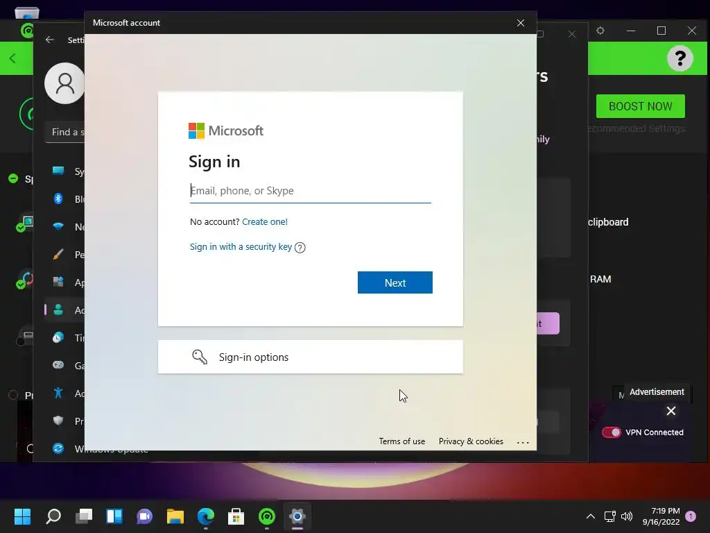Click the Find a setting search box
The image size is (710, 533).
click(65, 132)
